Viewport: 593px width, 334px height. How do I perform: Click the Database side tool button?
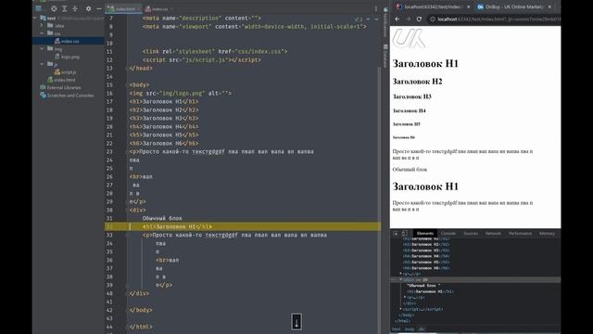385,56
